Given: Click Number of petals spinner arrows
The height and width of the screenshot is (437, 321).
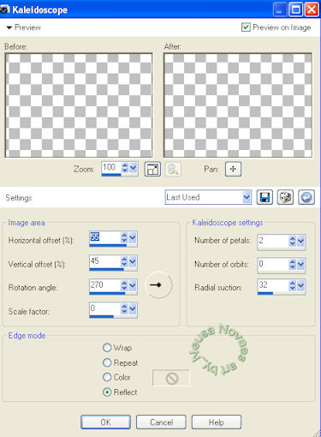Looking at the screenshot, I should pyautogui.click(x=293, y=241).
